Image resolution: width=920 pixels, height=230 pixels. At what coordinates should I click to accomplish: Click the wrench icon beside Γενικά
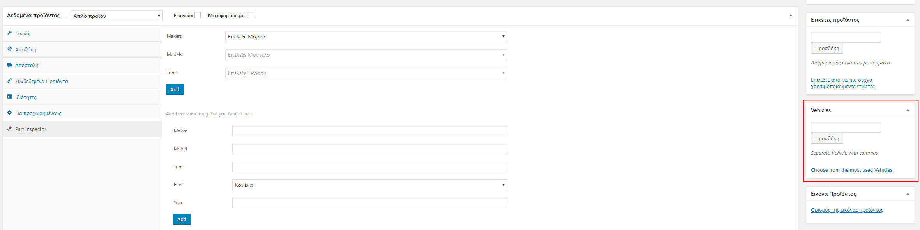[x=9, y=33]
